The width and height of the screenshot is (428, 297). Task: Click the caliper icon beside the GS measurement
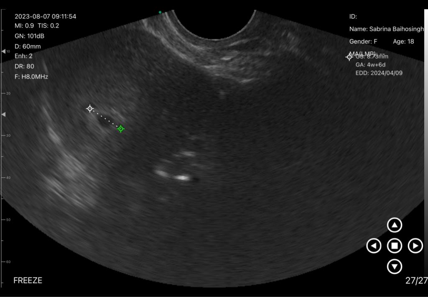349,57
